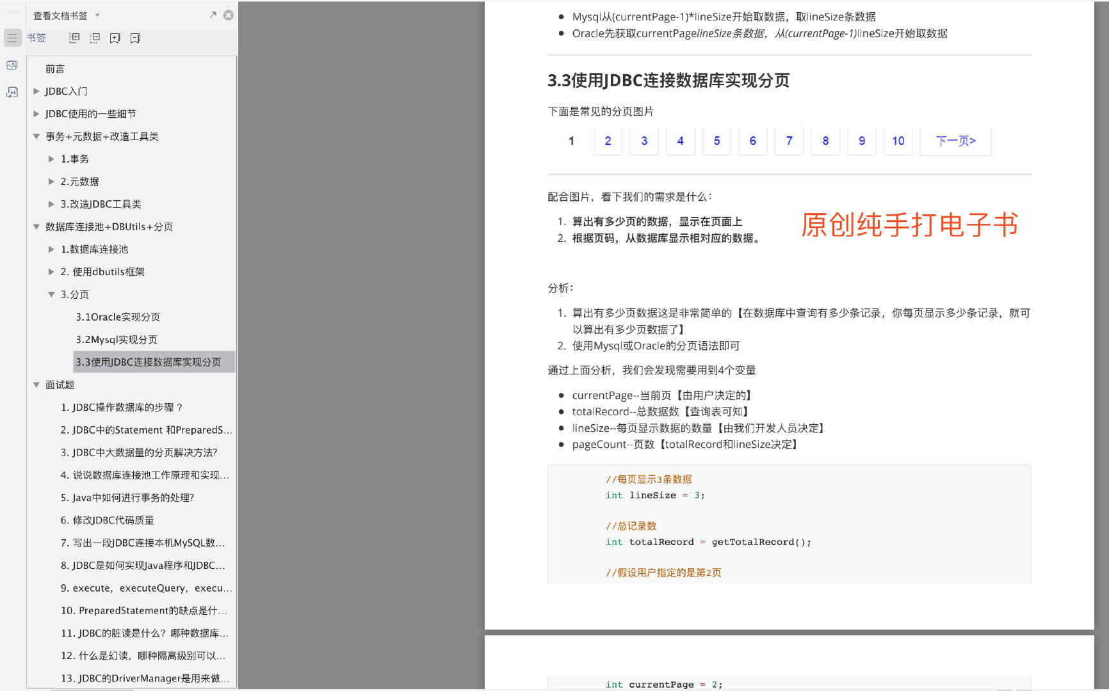This screenshot has width=1109, height=691.
Task: Open the thumbnails image panel icon
Action: coord(12,65)
